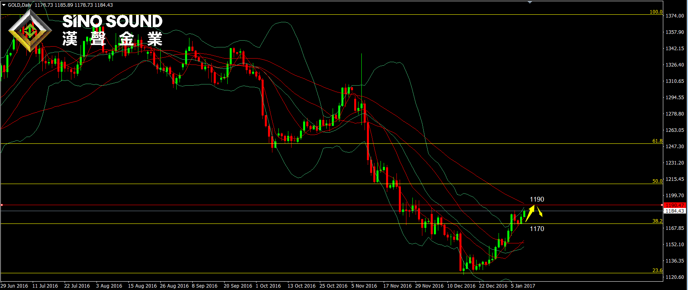The height and width of the screenshot is (290, 688).
Task: Click the Fibonacci 61.8 level label
Action: 657,141
